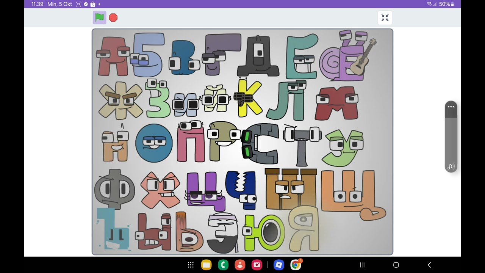Launch the yellow My Files app
The width and height of the screenshot is (485, 273).
[207, 265]
